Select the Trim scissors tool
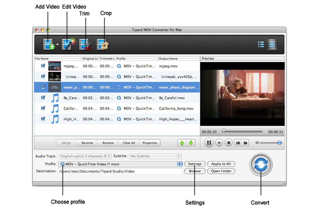Image resolution: width=319 pixels, height=213 pixels. pyautogui.click(x=85, y=44)
